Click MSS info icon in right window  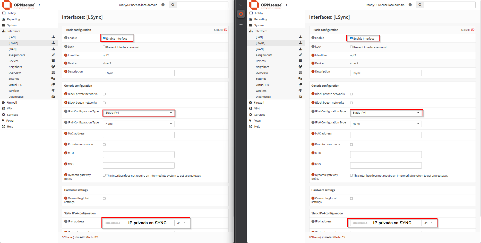pyautogui.click(x=313, y=164)
